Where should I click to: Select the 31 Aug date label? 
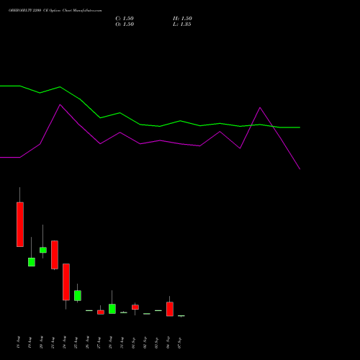click(122, 342)
